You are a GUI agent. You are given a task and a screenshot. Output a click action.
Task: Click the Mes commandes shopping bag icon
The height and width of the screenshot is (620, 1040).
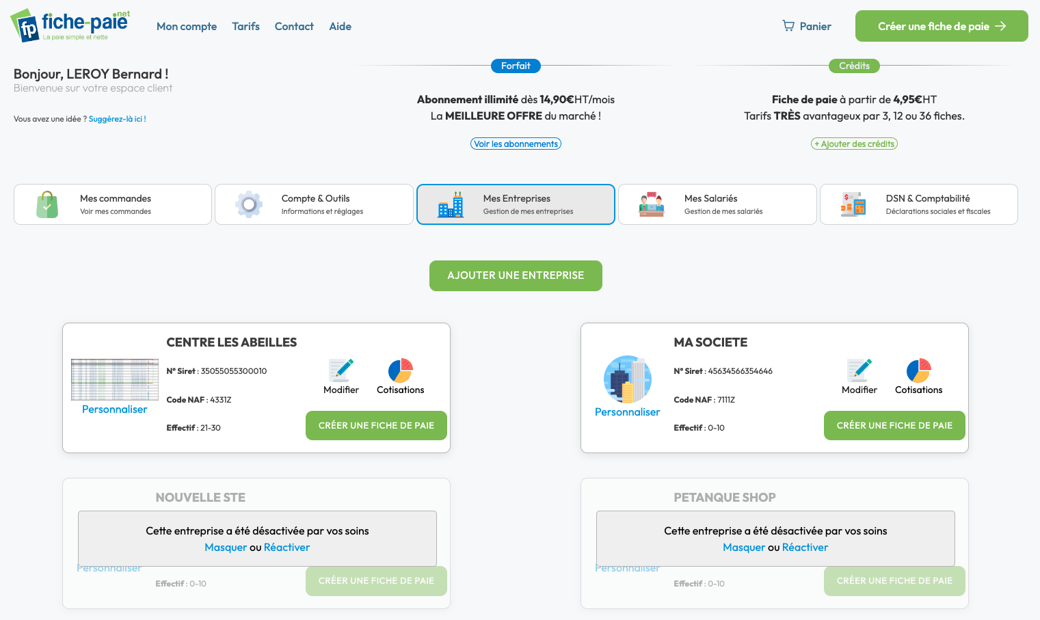(x=47, y=204)
